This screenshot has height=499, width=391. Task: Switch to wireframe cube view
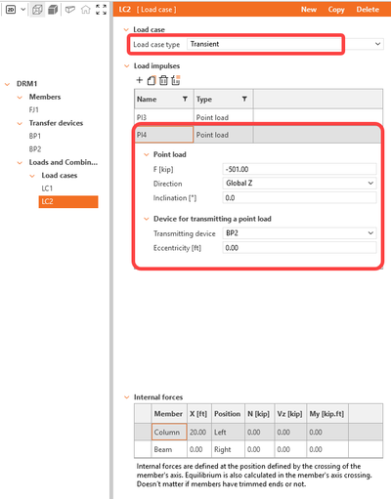pyautogui.click(x=37, y=10)
